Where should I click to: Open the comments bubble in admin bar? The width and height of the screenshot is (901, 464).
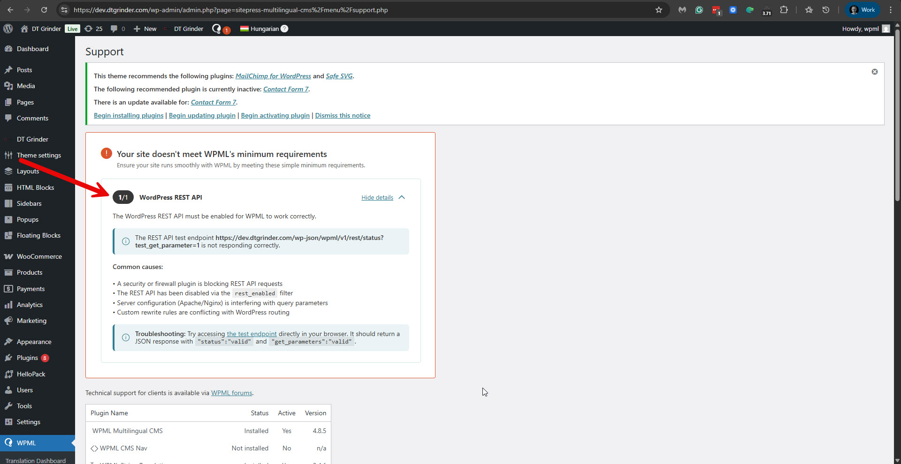pyautogui.click(x=117, y=29)
